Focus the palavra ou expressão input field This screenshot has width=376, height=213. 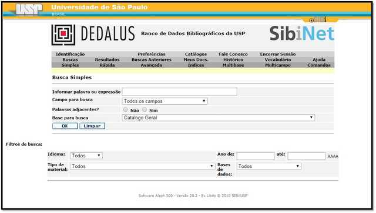[180, 92]
